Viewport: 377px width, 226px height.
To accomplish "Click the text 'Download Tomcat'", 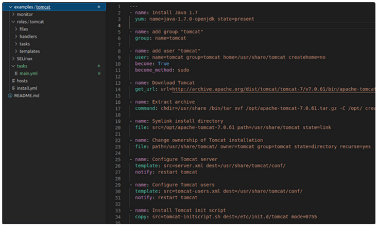I will pyautogui.click(x=174, y=83).
